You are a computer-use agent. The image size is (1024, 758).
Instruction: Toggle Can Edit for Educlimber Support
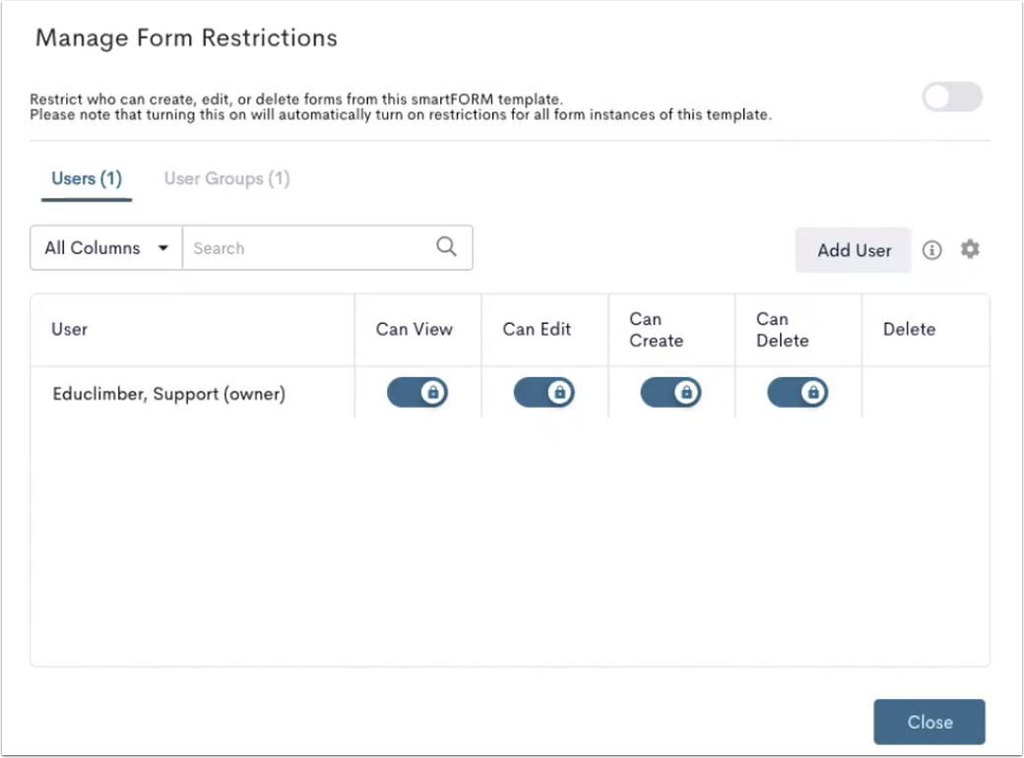pyautogui.click(x=544, y=393)
